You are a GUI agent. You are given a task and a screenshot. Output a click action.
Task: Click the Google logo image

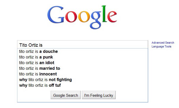82,17
